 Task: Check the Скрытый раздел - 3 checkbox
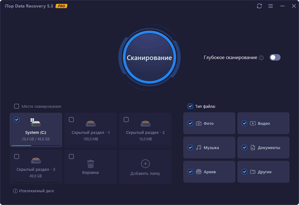pyautogui.click(x=17, y=157)
